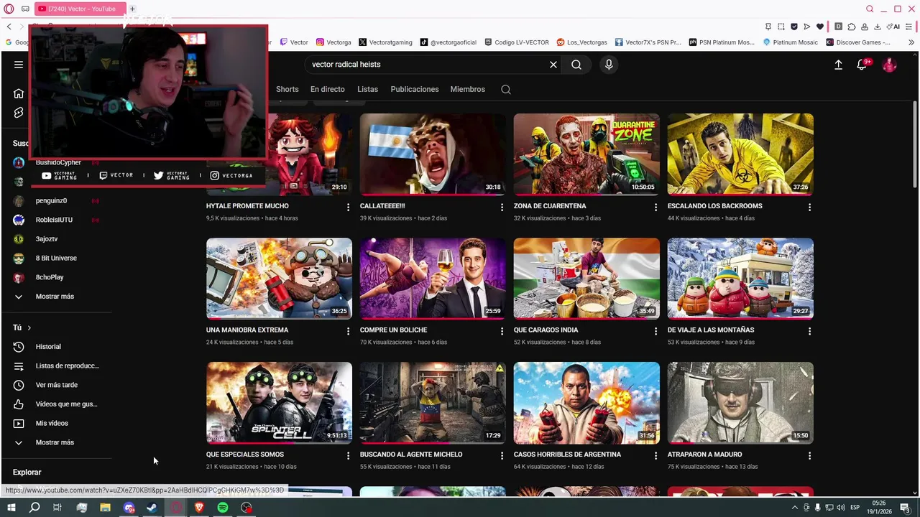The height and width of the screenshot is (517, 920).
Task: Open the account avatar menu
Action: [890, 65]
